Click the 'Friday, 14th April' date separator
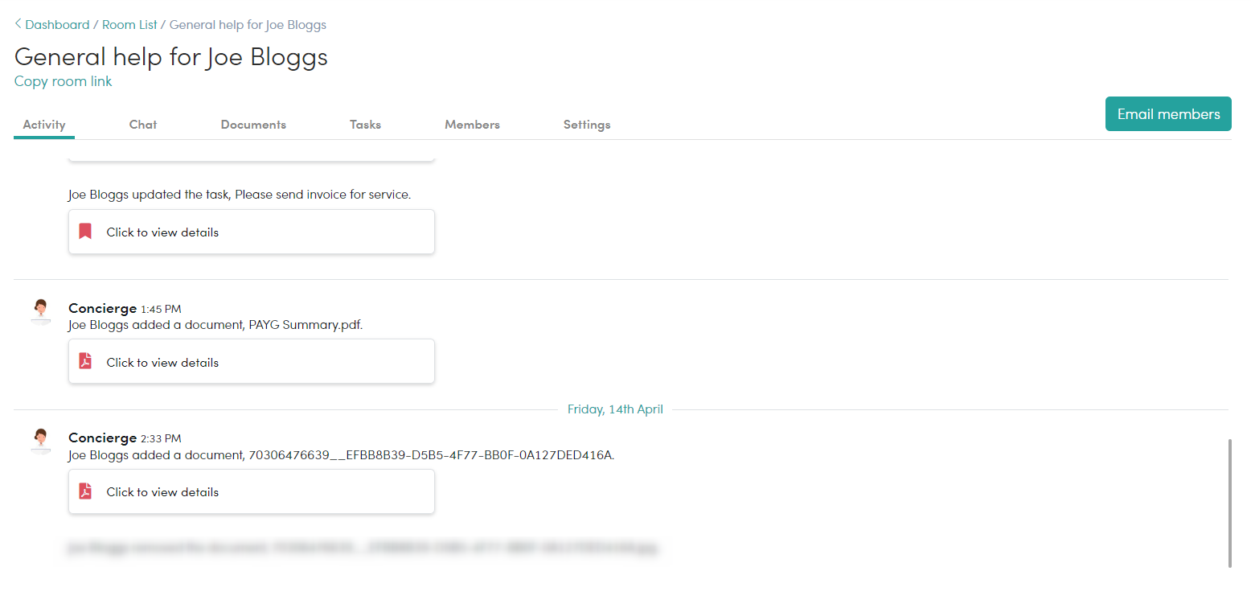 point(615,409)
